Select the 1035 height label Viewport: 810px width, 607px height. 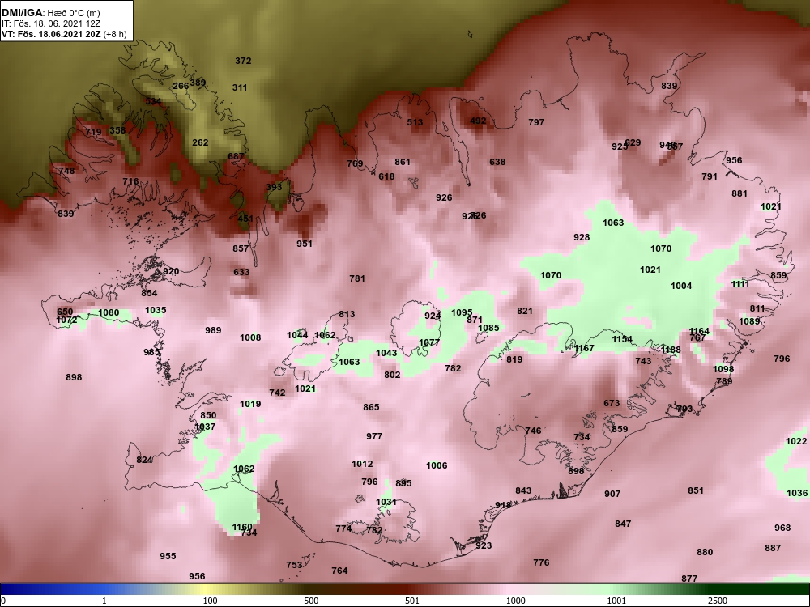tap(156, 310)
